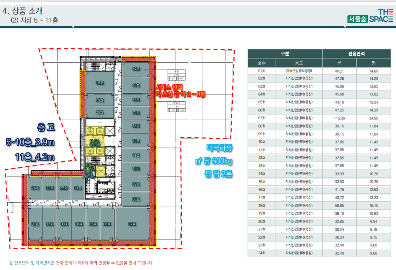Screen dimensions: 396x270
Task: Click unit 18호 on the floor plan
Action: 100,83
